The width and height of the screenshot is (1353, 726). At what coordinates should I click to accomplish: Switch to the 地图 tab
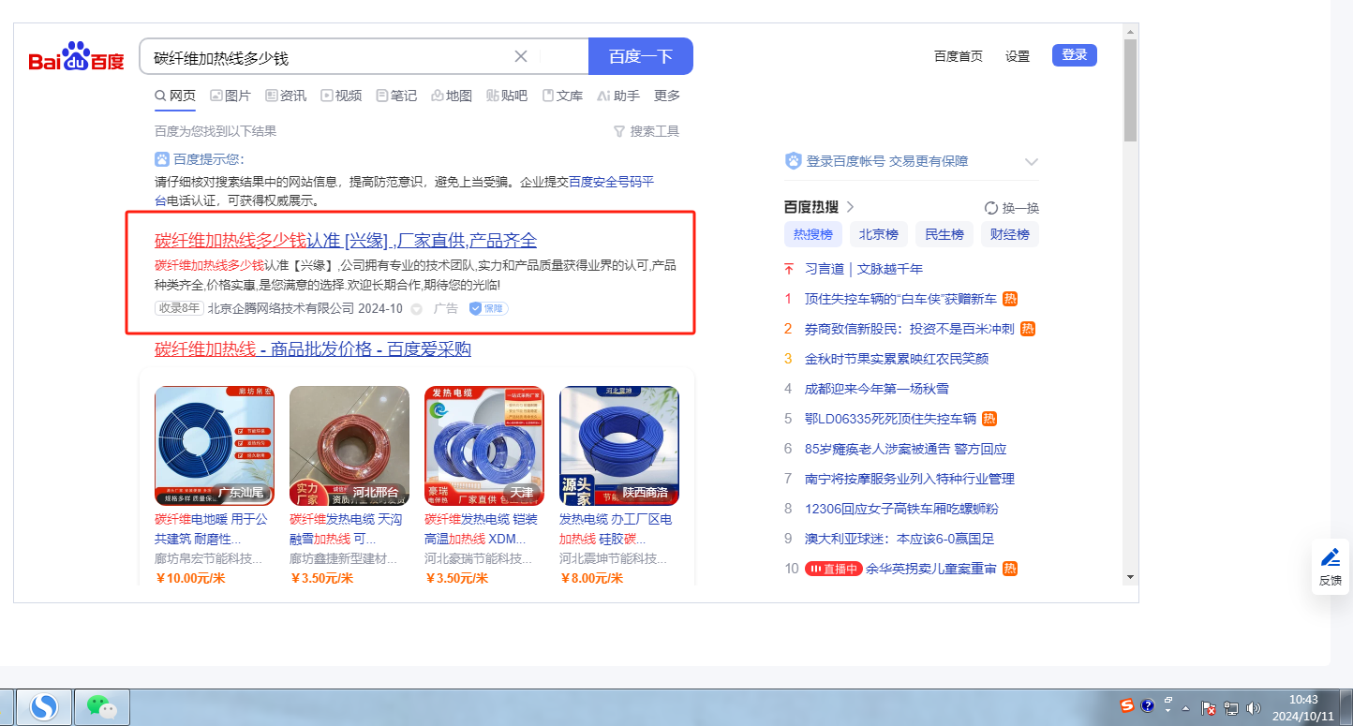tap(452, 96)
